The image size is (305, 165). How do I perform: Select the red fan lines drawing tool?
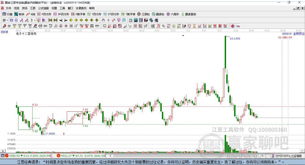pyautogui.click(x=110, y=26)
